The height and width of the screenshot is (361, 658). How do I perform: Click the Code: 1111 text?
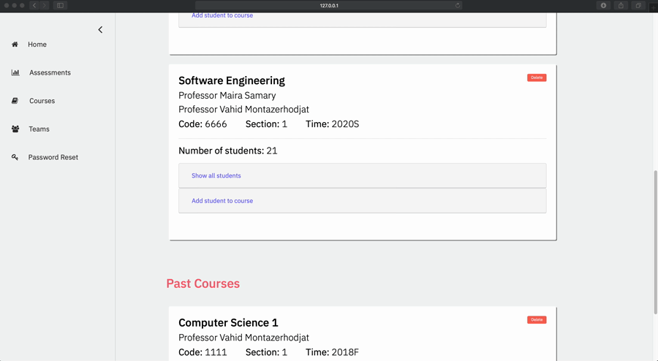tap(203, 352)
